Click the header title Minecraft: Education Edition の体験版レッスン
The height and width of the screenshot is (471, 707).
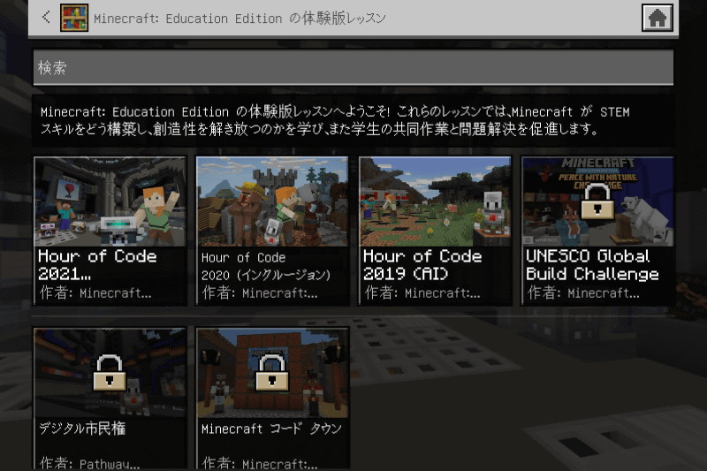239,18
